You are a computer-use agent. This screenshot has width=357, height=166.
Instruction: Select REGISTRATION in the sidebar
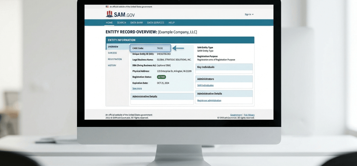pos(115,59)
